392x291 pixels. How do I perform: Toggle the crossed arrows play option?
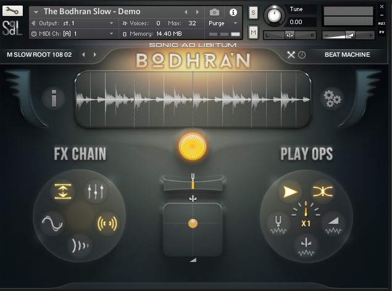(x=323, y=192)
